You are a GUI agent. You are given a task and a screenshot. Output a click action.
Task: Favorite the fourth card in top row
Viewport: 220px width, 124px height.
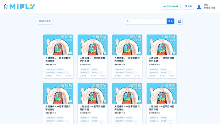[x=174, y=53]
